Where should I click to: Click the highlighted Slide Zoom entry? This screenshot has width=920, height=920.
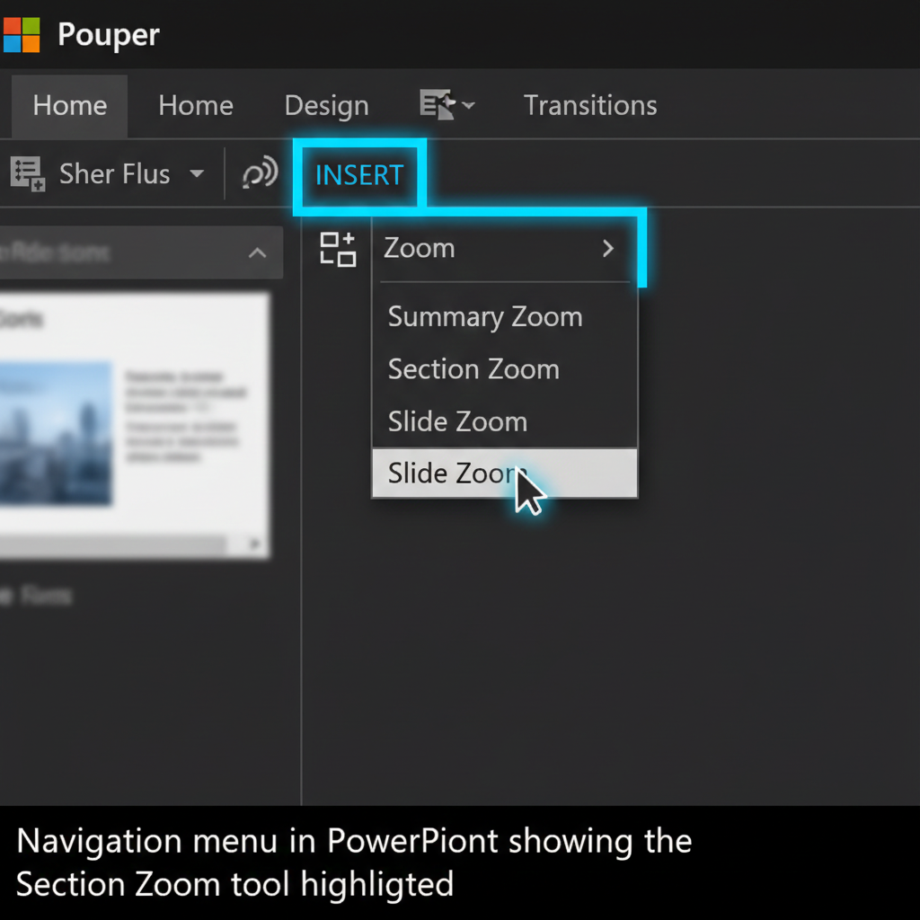click(456, 473)
